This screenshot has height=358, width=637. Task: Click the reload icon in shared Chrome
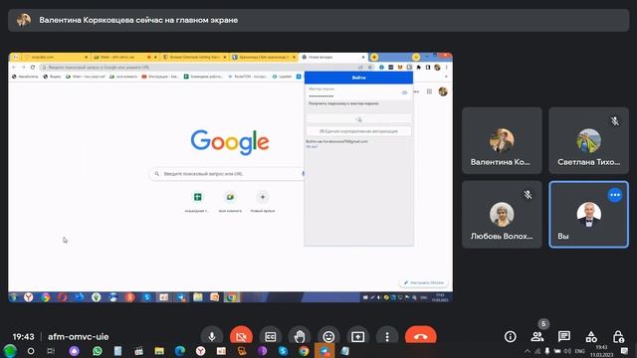pyautogui.click(x=33, y=68)
